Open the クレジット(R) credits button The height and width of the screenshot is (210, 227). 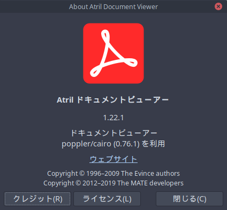(x=37, y=199)
